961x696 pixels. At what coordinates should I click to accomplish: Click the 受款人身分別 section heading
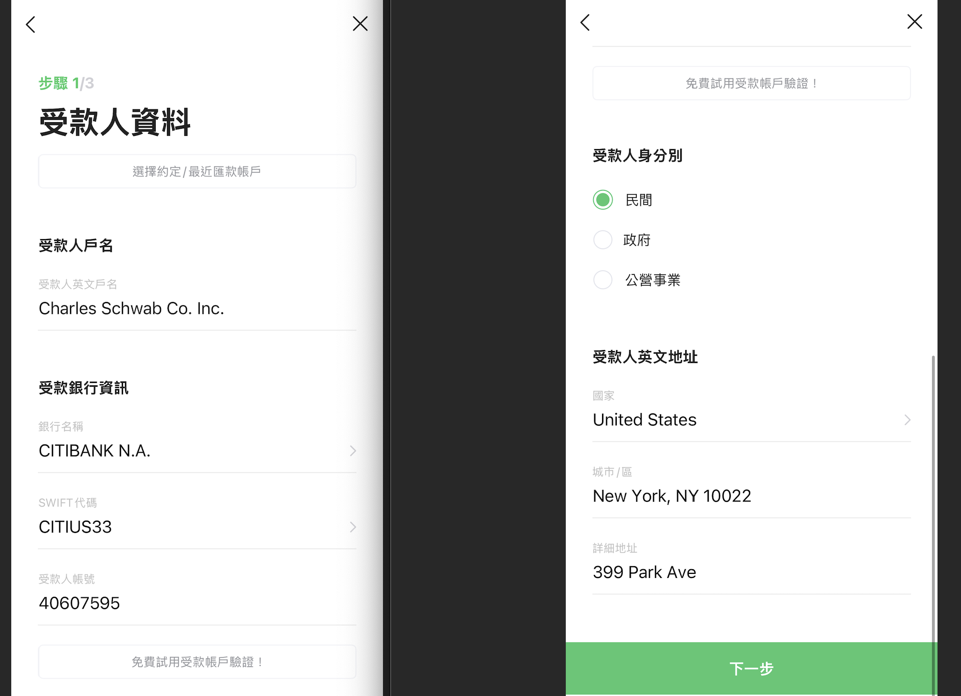637,155
